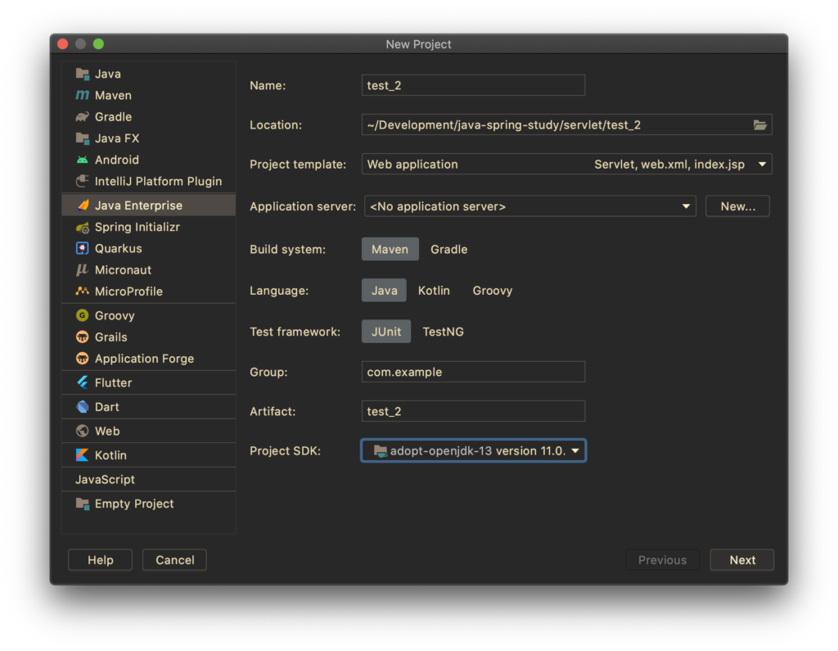
Task: Select the Spring Initializr icon
Action: pyautogui.click(x=83, y=228)
